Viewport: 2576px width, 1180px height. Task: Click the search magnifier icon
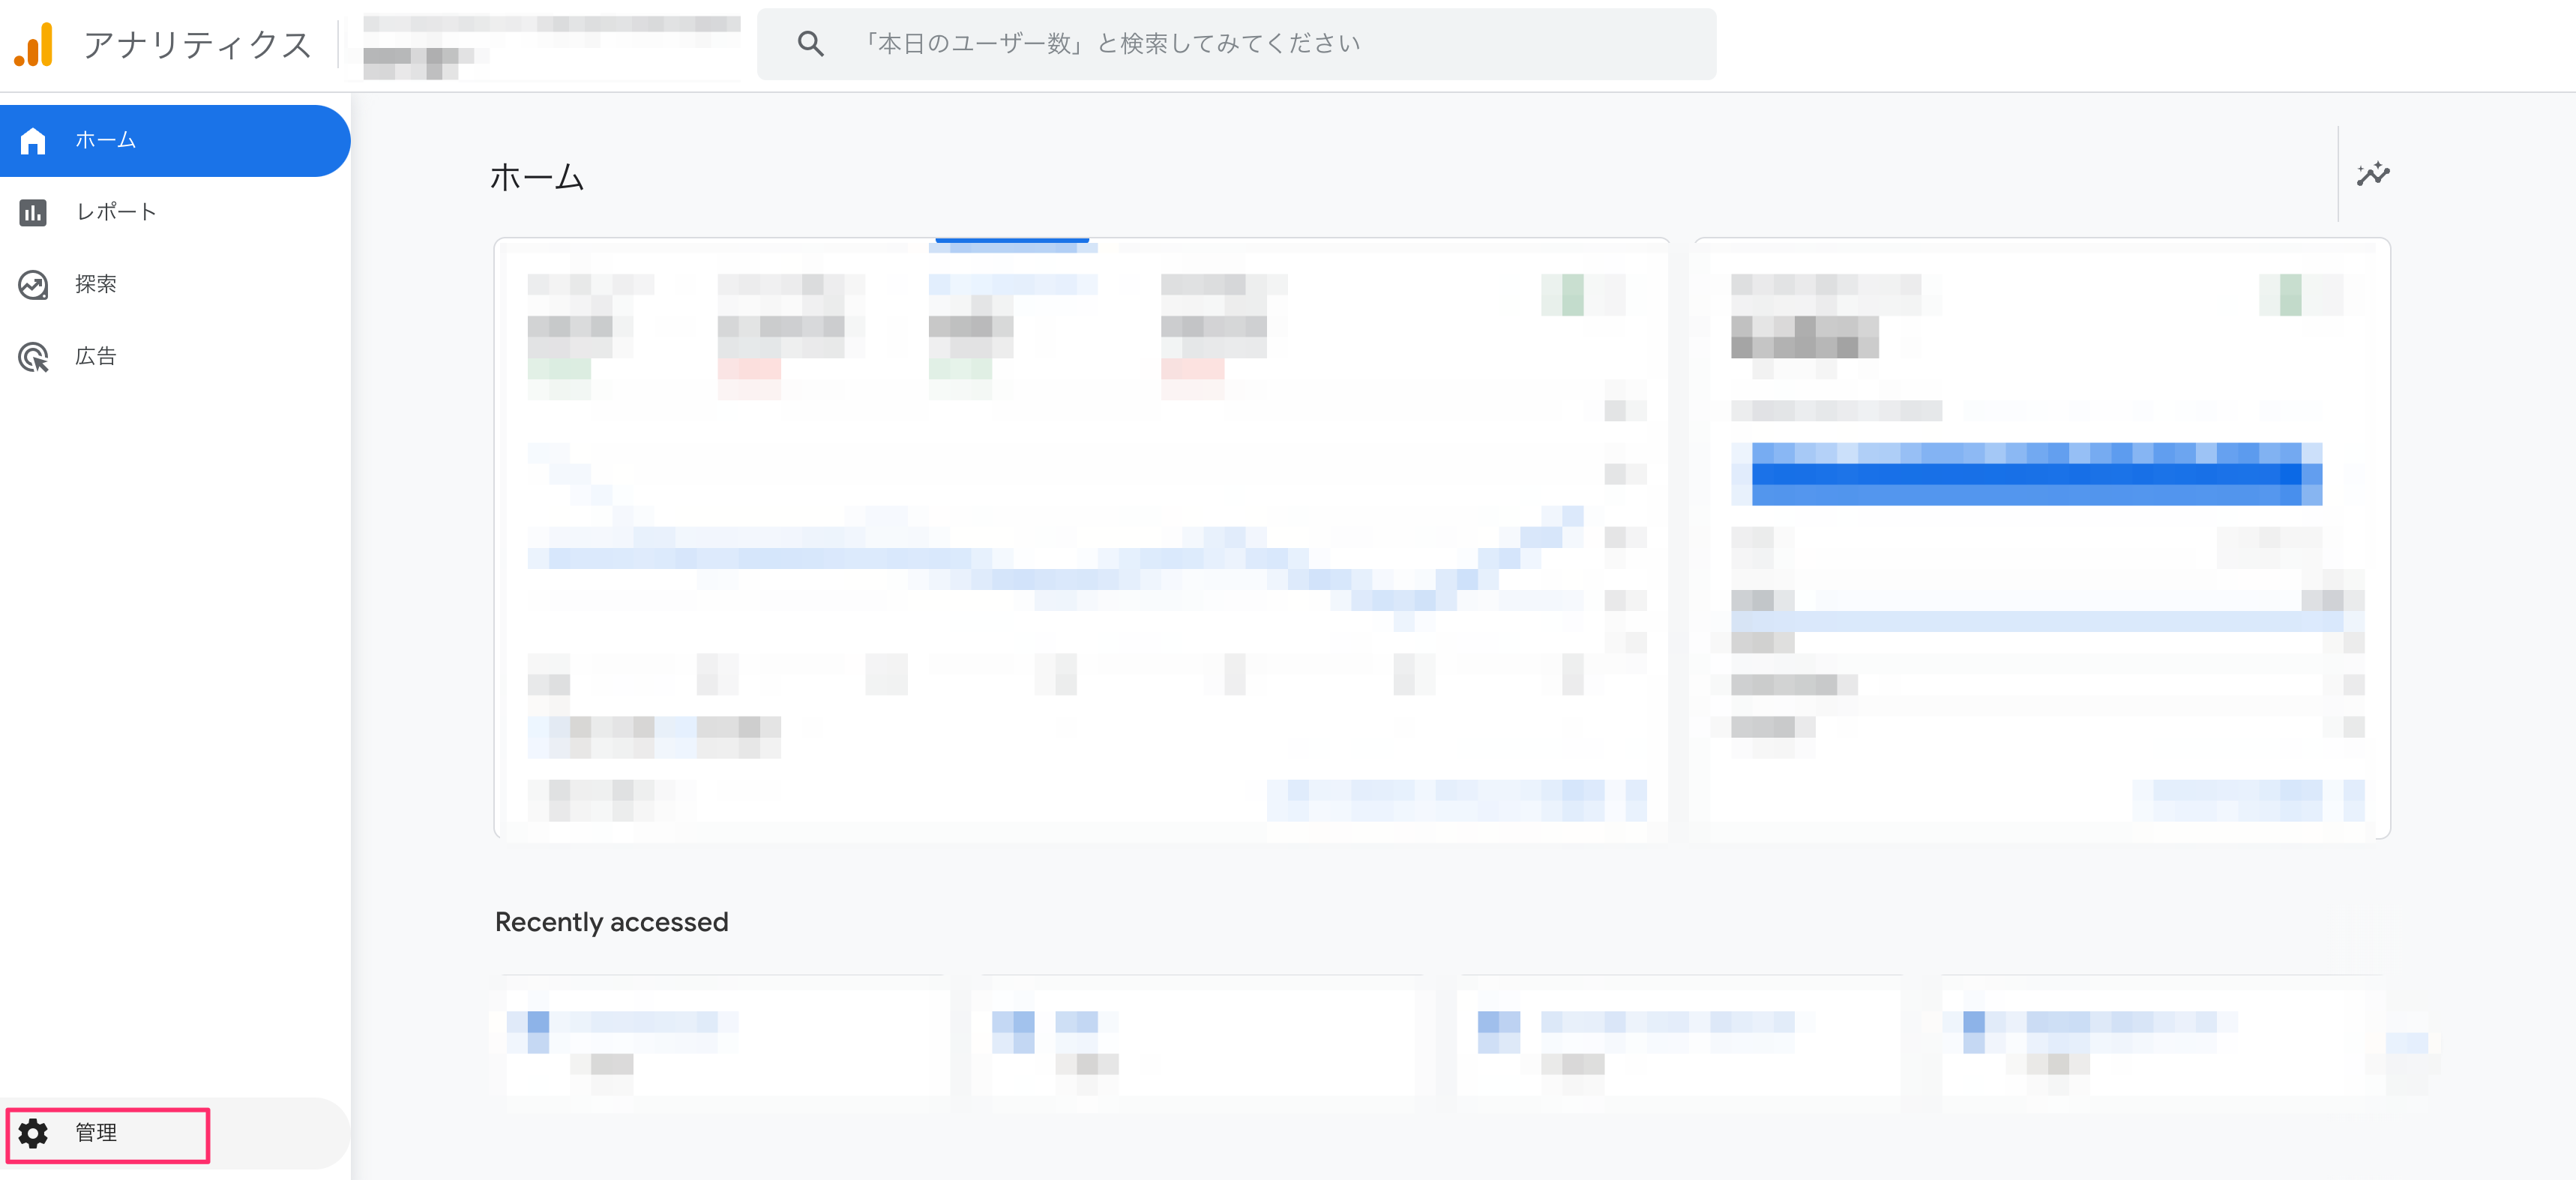tap(810, 44)
